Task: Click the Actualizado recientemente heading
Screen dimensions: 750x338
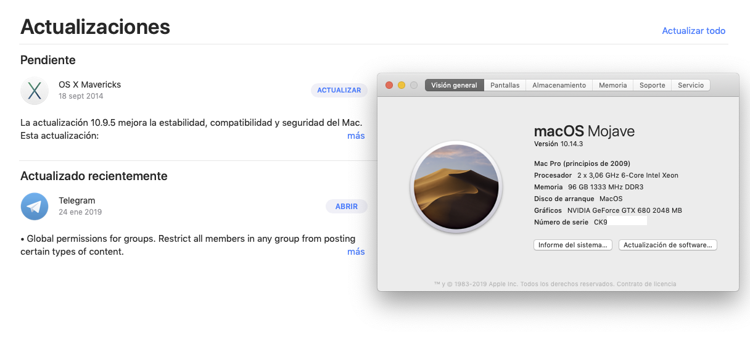Action: click(x=94, y=176)
